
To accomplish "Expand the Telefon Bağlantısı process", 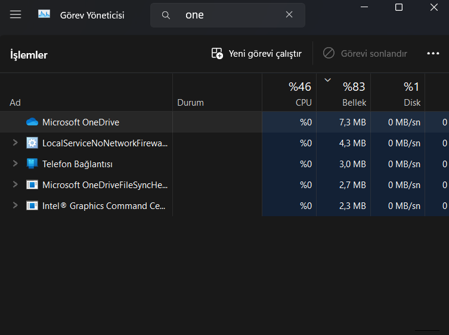I will pyautogui.click(x=15, y=163).
